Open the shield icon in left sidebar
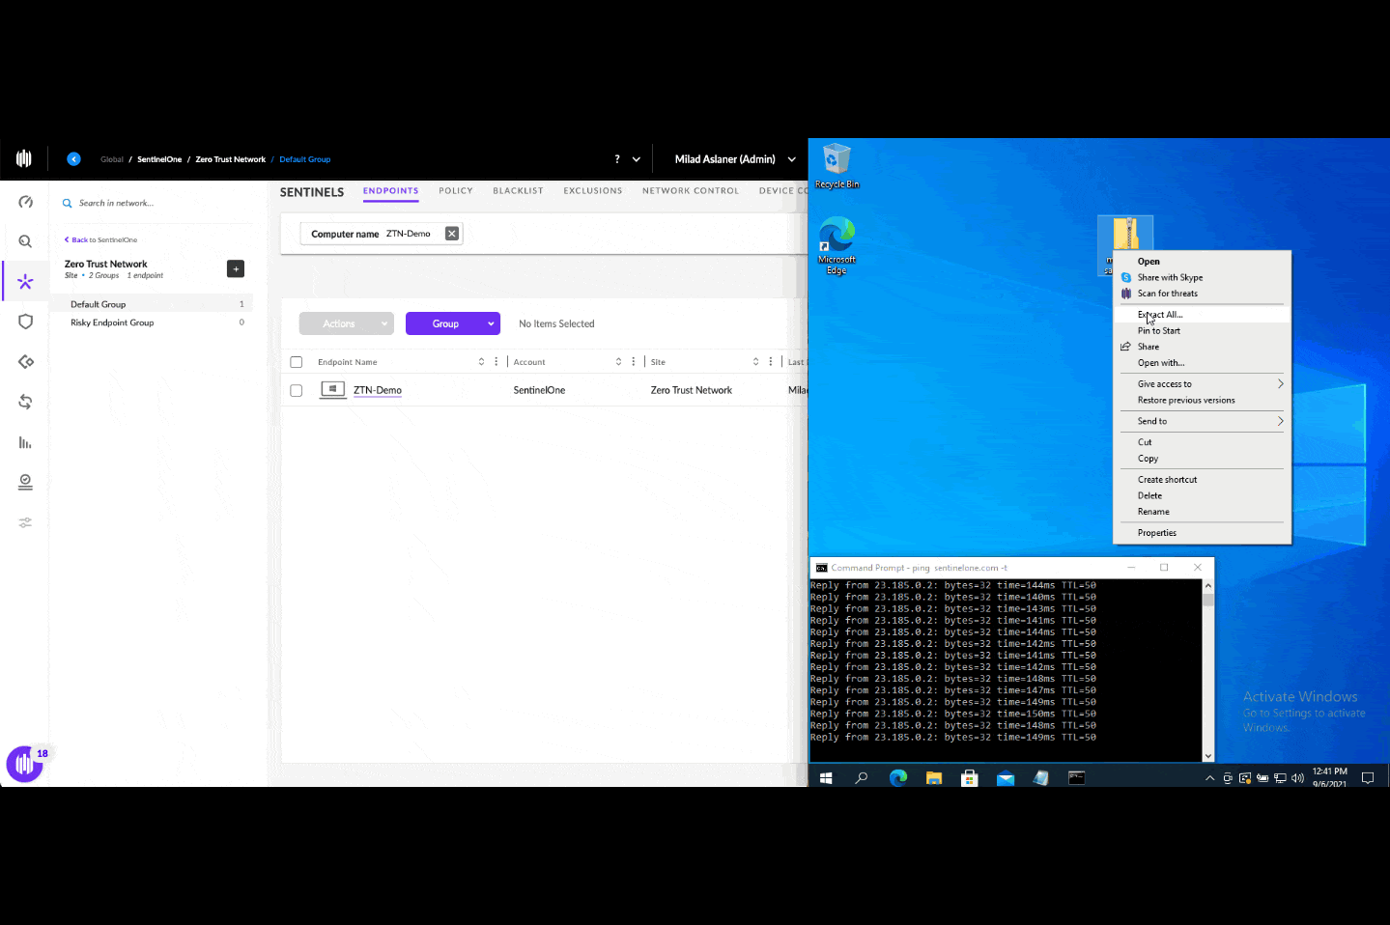The image size is (1390, 925). tap(26, 322)
